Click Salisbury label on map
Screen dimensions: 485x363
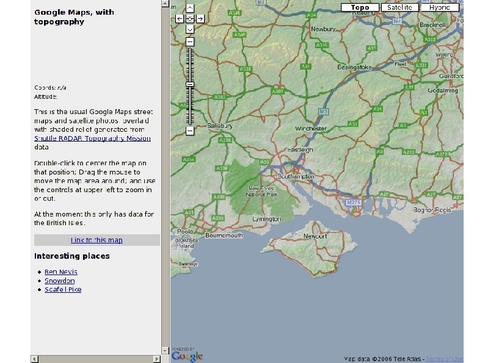pos(220,126)
